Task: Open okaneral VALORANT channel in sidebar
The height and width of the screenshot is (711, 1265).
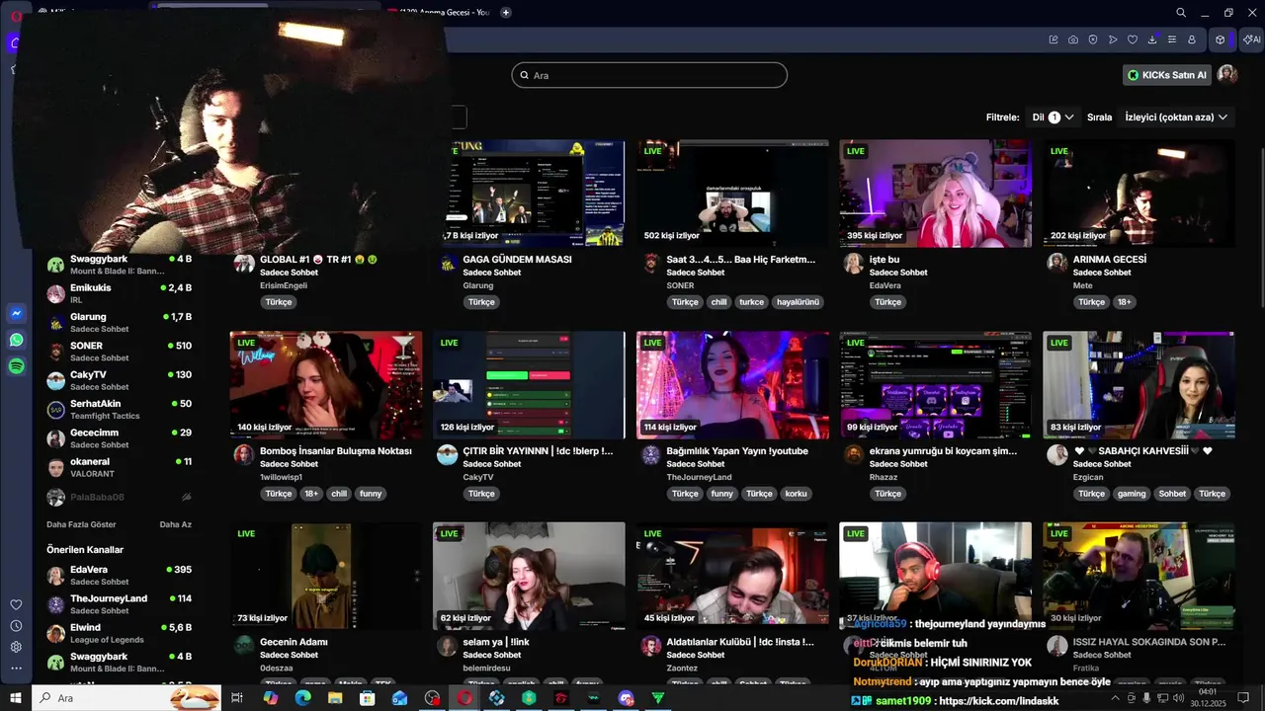Action: pyautogui.click(x=120, y=467)
